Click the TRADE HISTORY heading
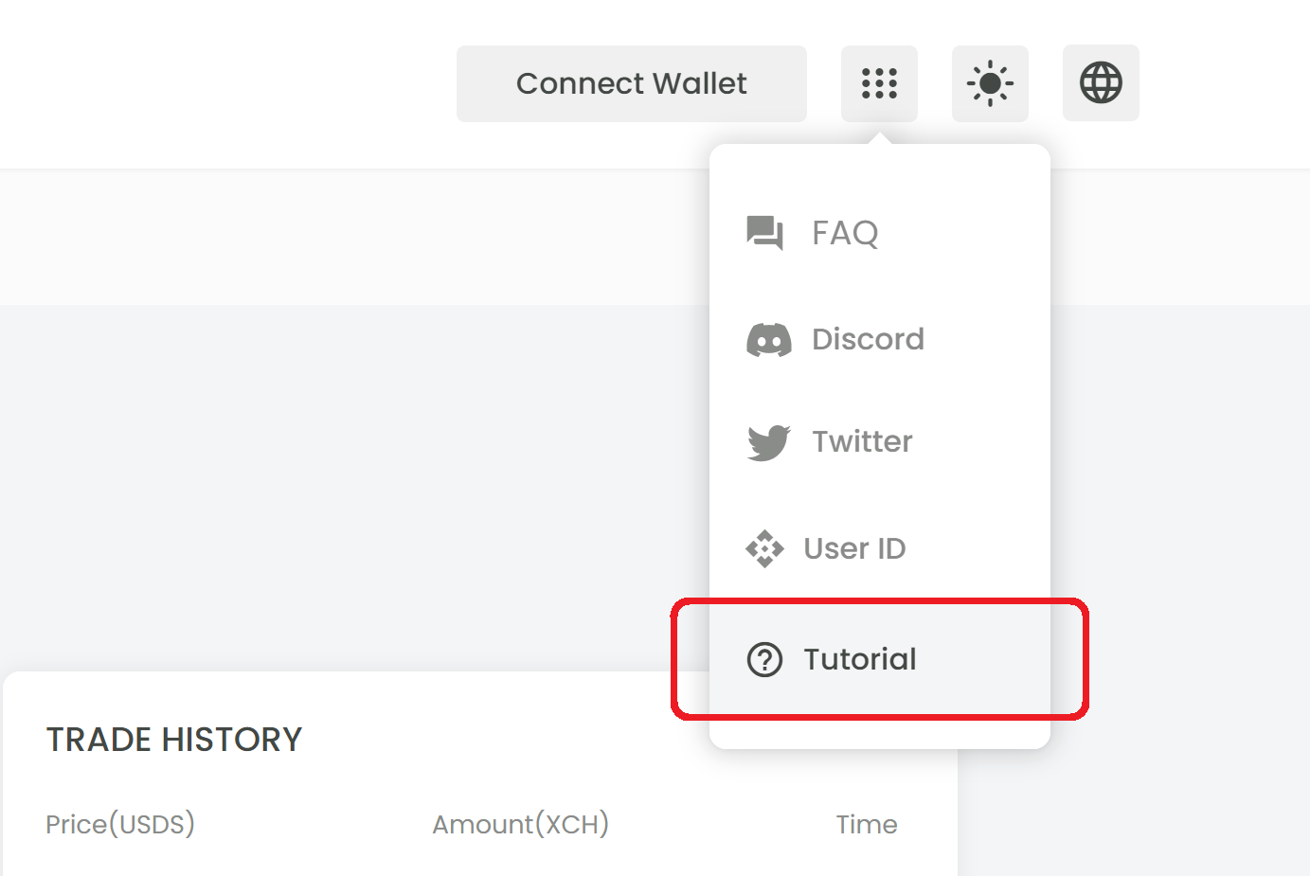 [174, 740]
